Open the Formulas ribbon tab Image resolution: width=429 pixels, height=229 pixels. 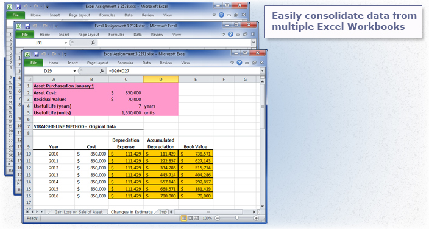[x=125, y=63]
